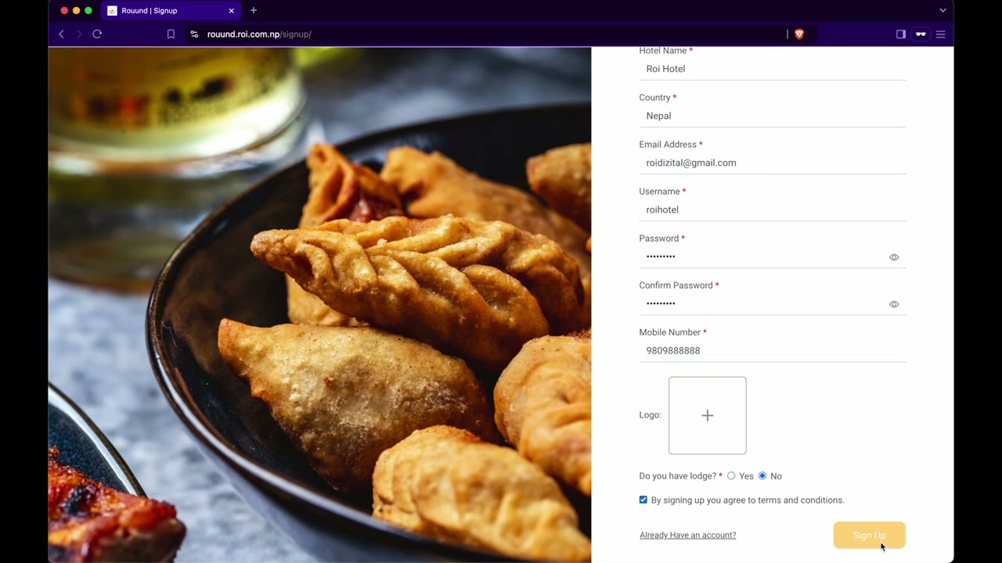This screenshot has width=1002, height=563.
Task: Click the 'Confirm Password' label
Action: point(676,285)
